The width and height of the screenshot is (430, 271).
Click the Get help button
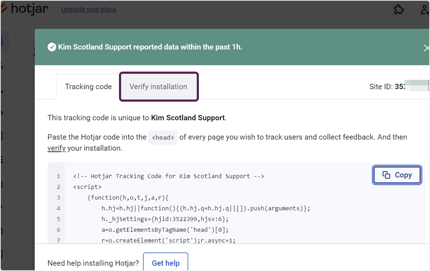tap(166, 263)
